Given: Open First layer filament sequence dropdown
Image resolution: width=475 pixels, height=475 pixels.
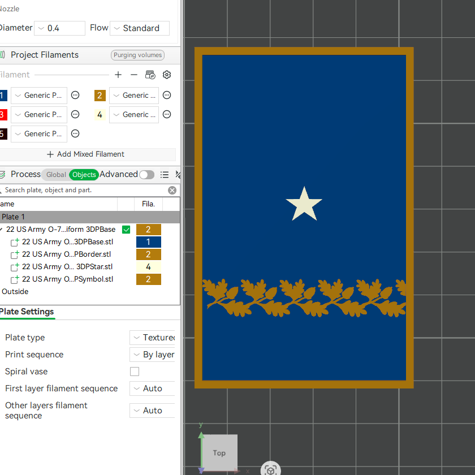Looking at the screenshot, I should [152, 388].
